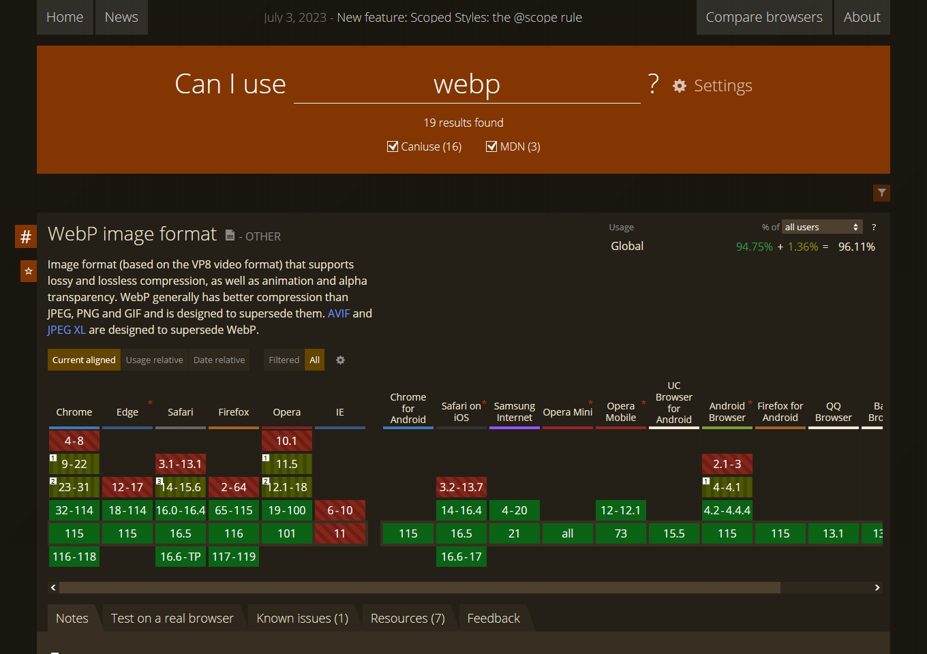
Task: Click the Opera column header
Action: click(x=287, y=412)
